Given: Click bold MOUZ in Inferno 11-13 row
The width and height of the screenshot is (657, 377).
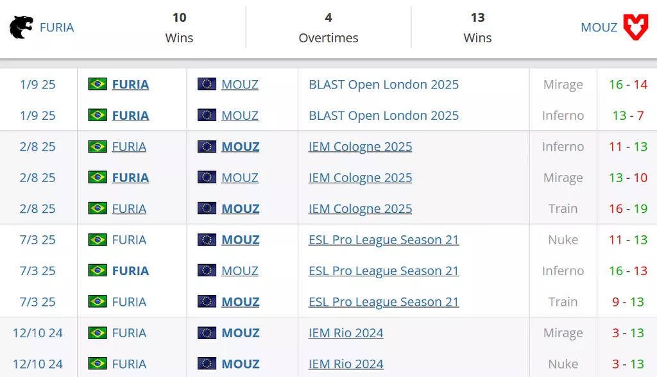Looking at the screenshot, I should [241, 147].
